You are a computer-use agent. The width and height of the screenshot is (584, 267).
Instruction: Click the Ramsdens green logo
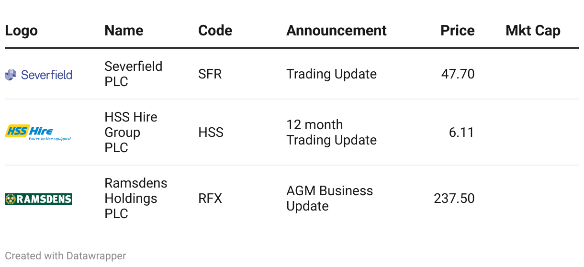click(38, 199)
